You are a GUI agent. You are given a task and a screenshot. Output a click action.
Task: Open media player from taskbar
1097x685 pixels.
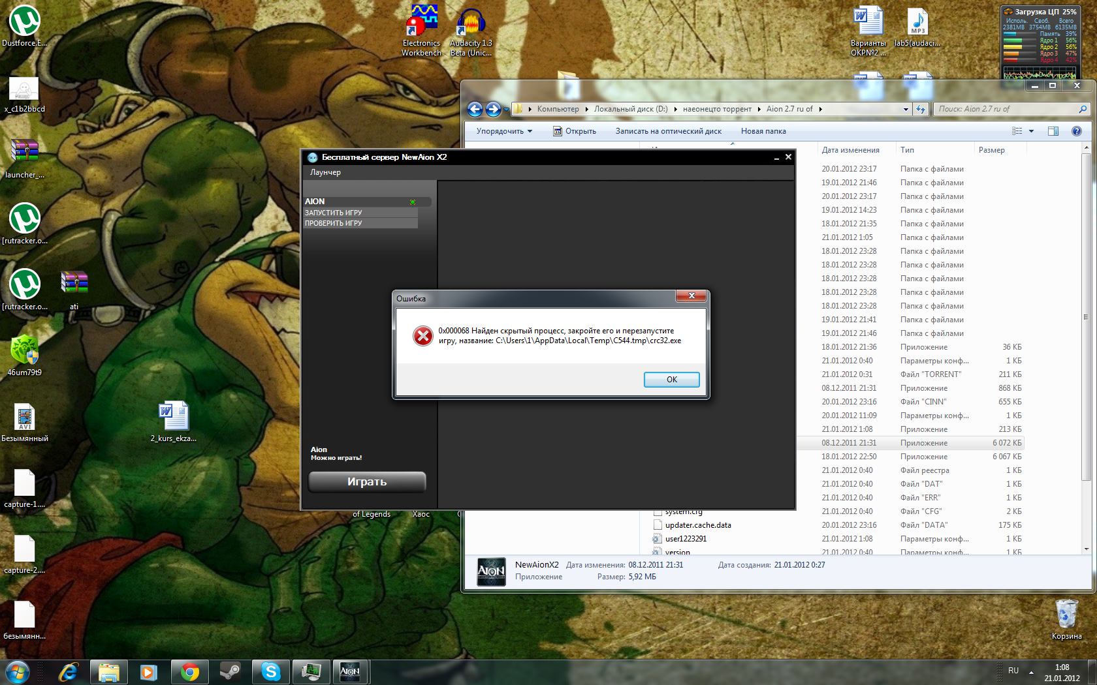(x=150, y=672)
